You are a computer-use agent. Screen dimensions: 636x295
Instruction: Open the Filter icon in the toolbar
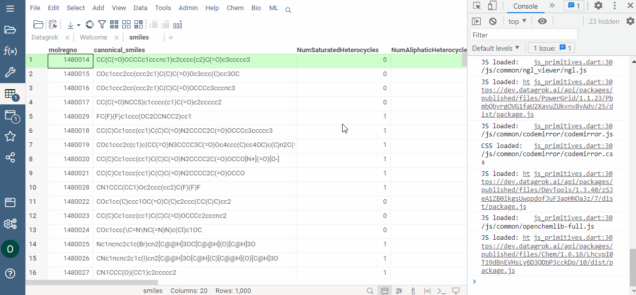(x=101, y=24)
